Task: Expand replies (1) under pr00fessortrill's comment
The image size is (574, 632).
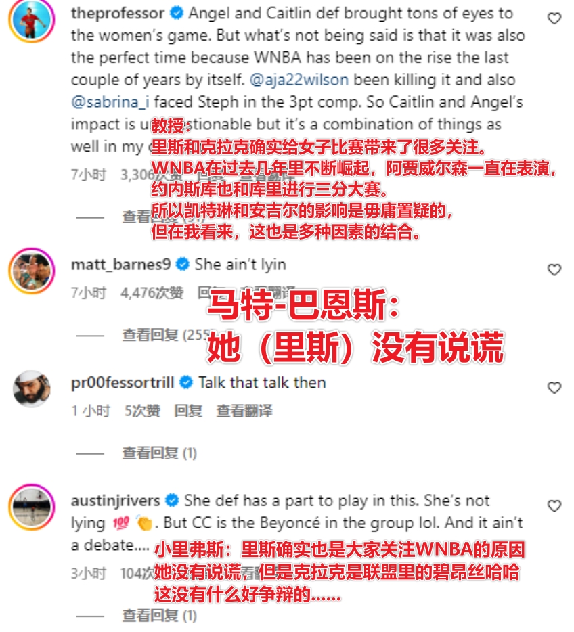Action: tap(160, 453)
